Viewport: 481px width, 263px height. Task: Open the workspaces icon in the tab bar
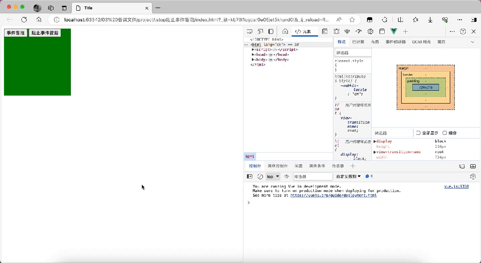[x=51, y=8]
